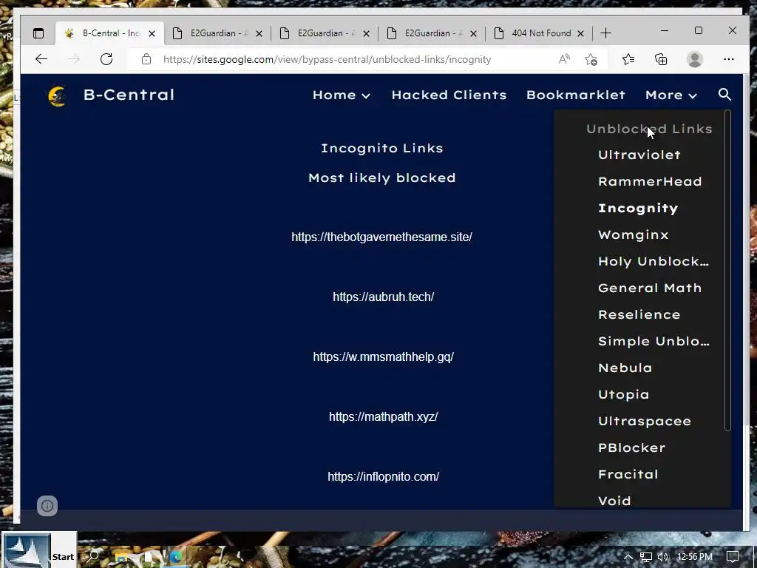
Task: Select Ultraspacee menu entry
Action: click(x=645, y=421)
